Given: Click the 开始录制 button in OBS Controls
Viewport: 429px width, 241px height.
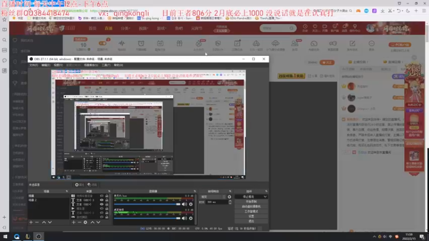Looking at the screenshot, I should [251, 202].
